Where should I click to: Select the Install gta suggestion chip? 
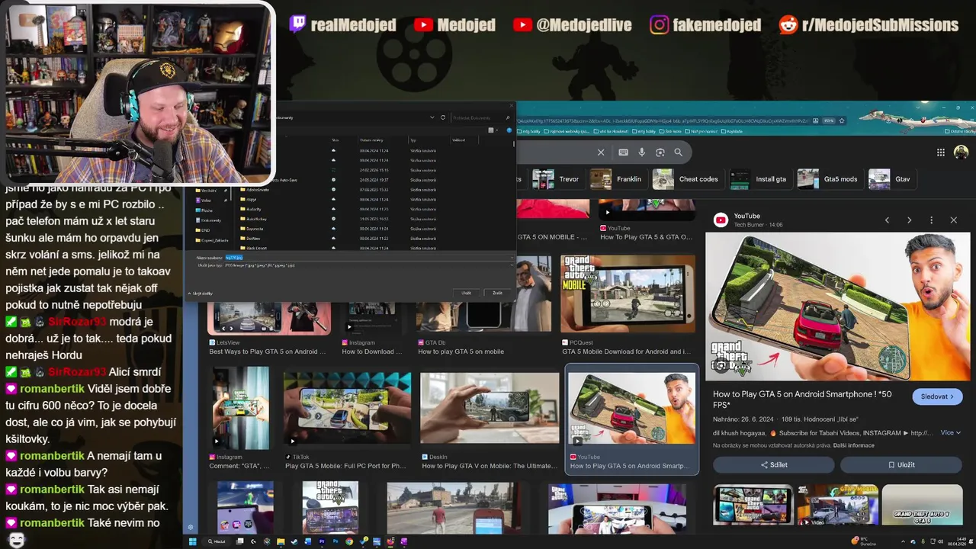759,179
